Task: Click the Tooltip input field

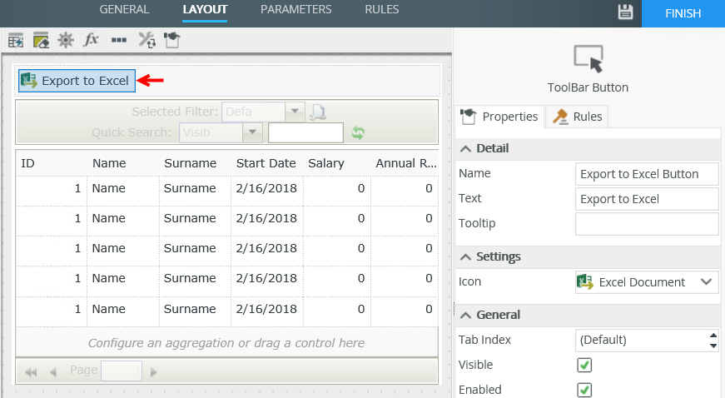Action: click(647, 224)
